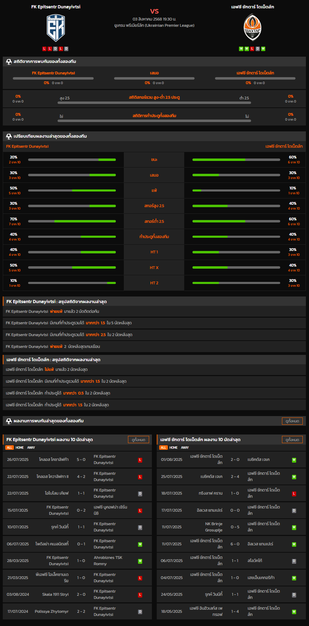Click the "2 - 2" score
The image size is (309, 626).
(x=81, y=612)
